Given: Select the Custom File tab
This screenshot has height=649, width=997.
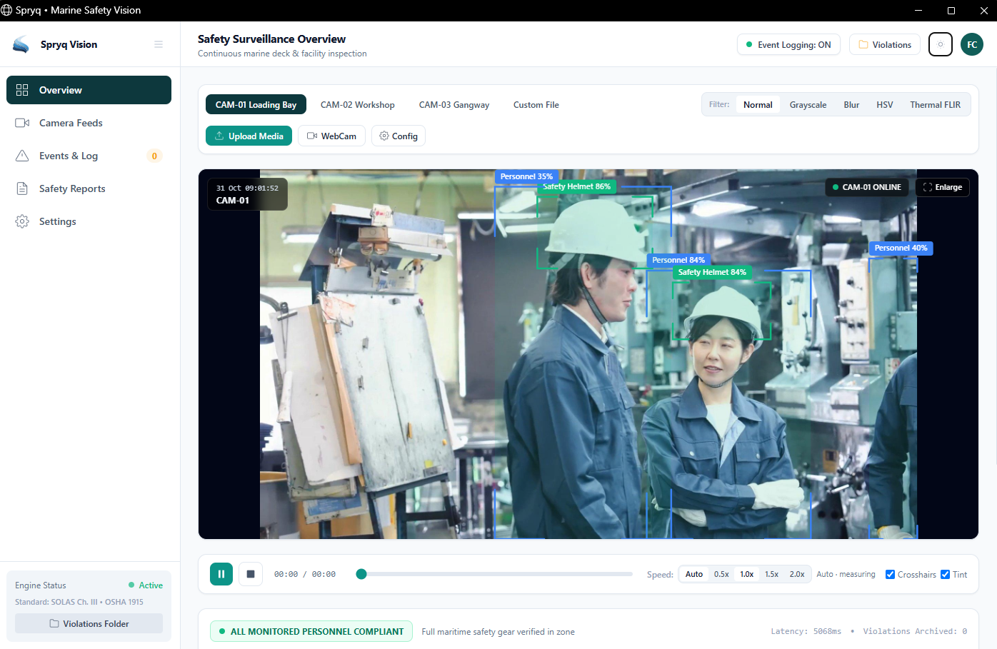Looking at the screenshot, I should (x=536, y=104).
